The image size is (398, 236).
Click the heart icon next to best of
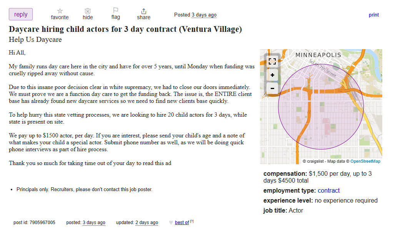point(171,223)
